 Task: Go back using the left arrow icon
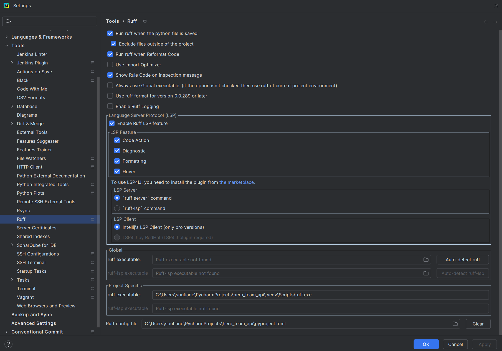click(486, 22)
